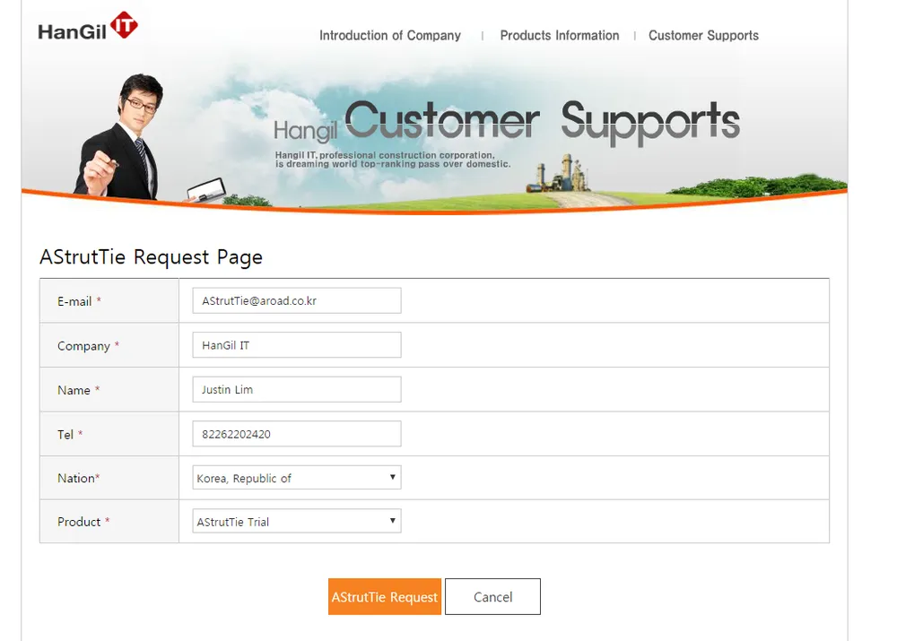Open Products Information menu
The height and width of the screenshot is (641, 897).
click(560, 36)
